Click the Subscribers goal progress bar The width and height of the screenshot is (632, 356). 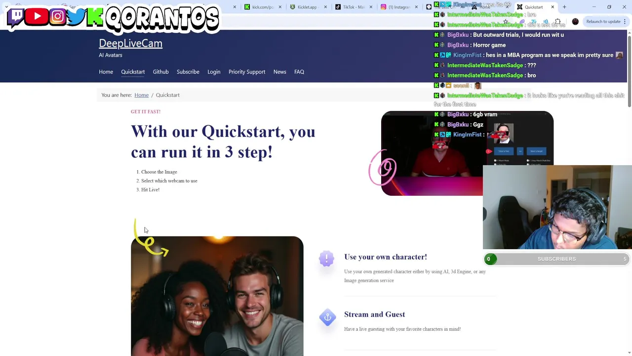556,259
